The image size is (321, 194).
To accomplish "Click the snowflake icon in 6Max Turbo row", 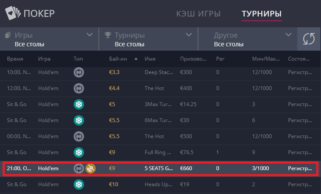I will point(79,120).
